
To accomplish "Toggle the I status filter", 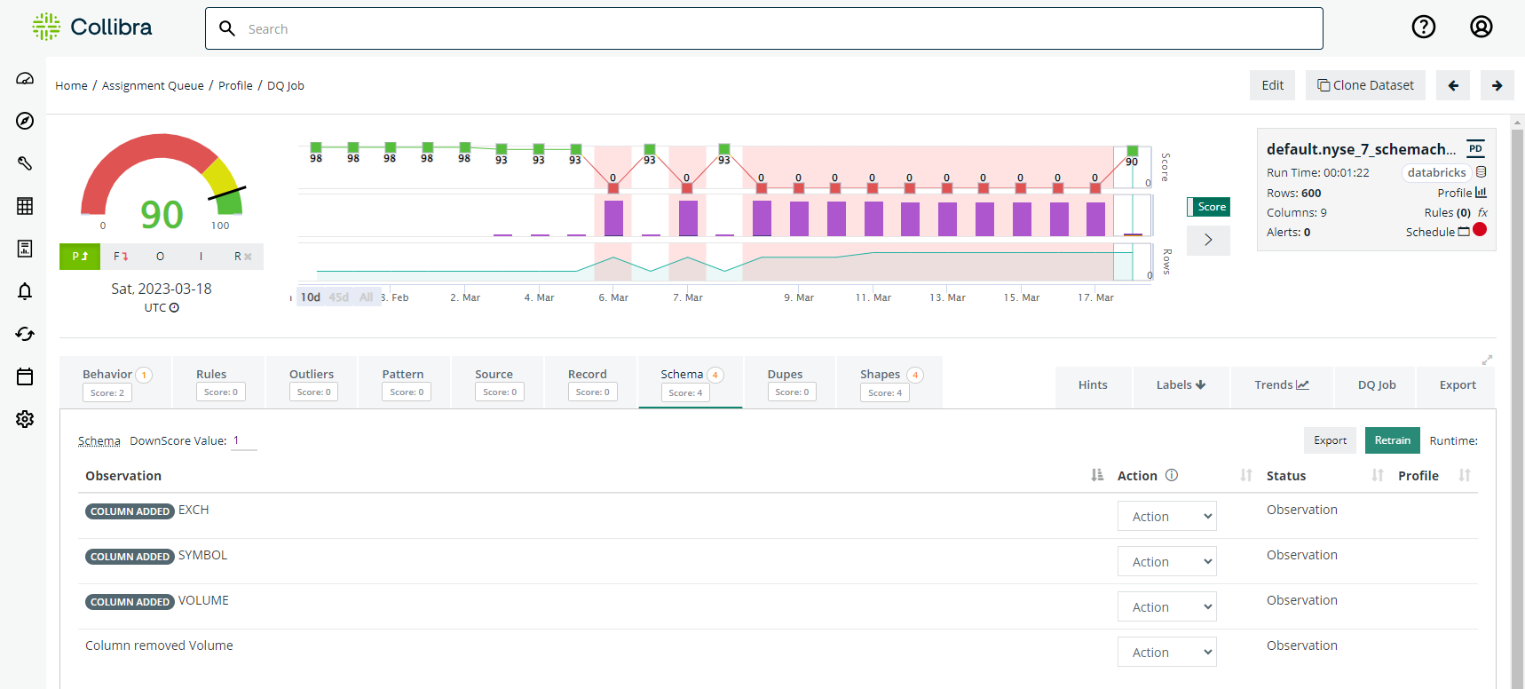I will pos(201,256).
